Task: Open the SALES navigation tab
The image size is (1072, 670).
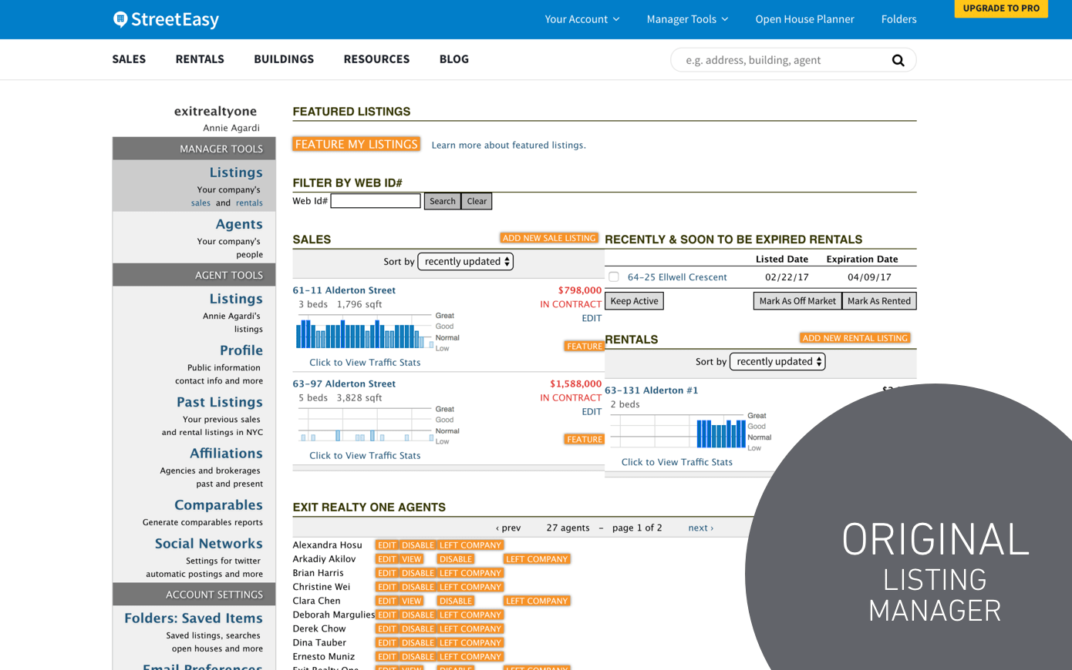Action: [x=129, y=59]
